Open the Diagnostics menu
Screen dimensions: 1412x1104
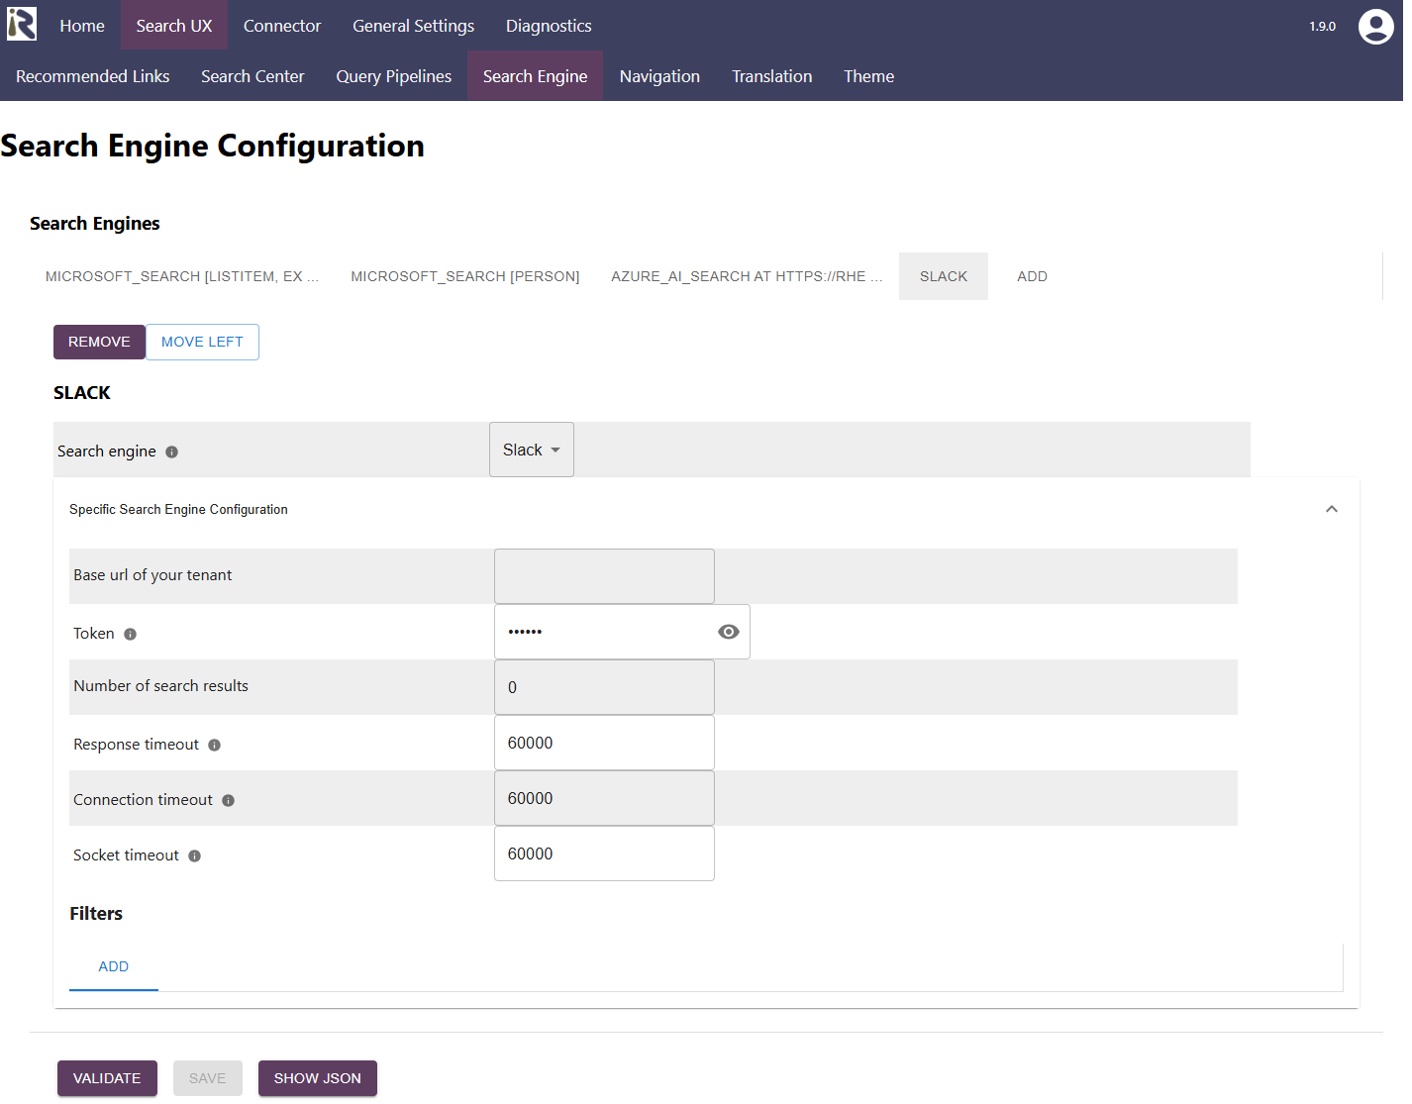click(x=549, y=26)
